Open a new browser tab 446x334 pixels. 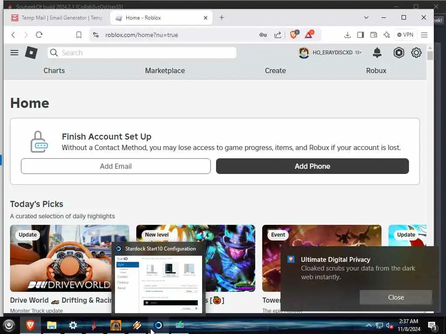pyautogui.click(x=222, y=17)
